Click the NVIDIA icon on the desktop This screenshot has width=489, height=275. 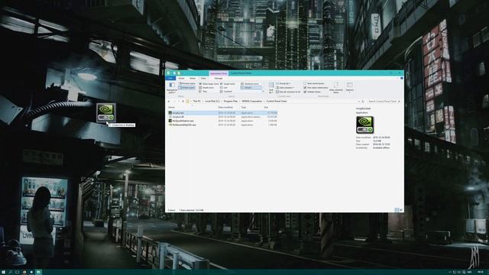[x=106, y=113]
